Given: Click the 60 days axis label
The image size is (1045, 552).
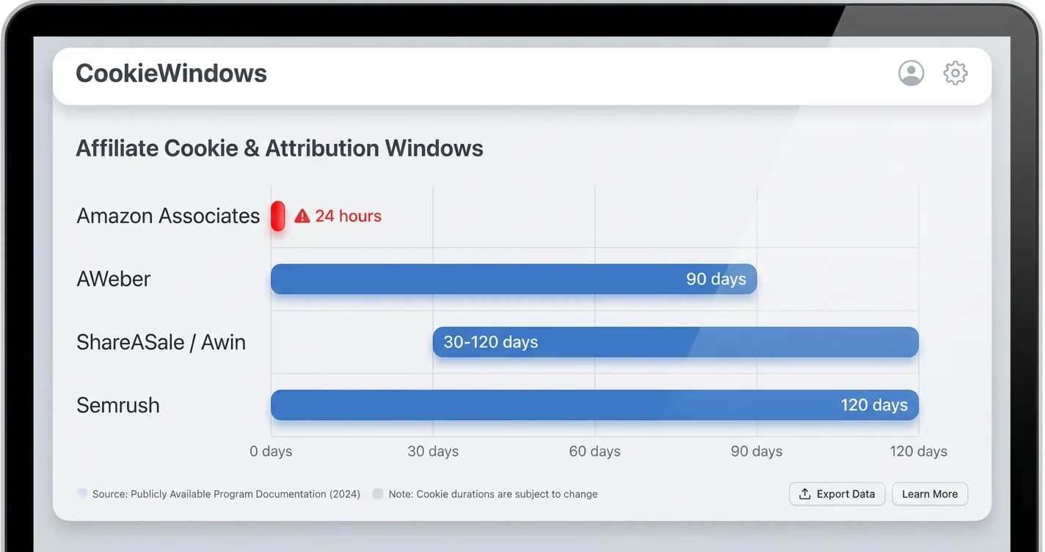Looking at the screenshot, I should point(595,451).
